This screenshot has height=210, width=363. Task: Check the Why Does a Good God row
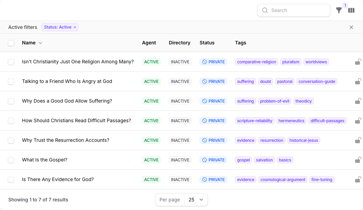pyautogui.click(x=11, y=101)
